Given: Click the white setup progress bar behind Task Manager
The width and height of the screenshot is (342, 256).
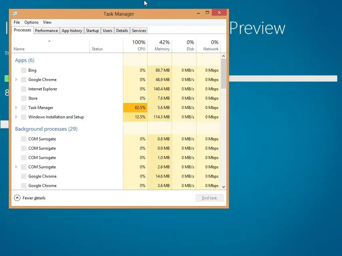Looking at the screenshot, I should tap(283, 79).
